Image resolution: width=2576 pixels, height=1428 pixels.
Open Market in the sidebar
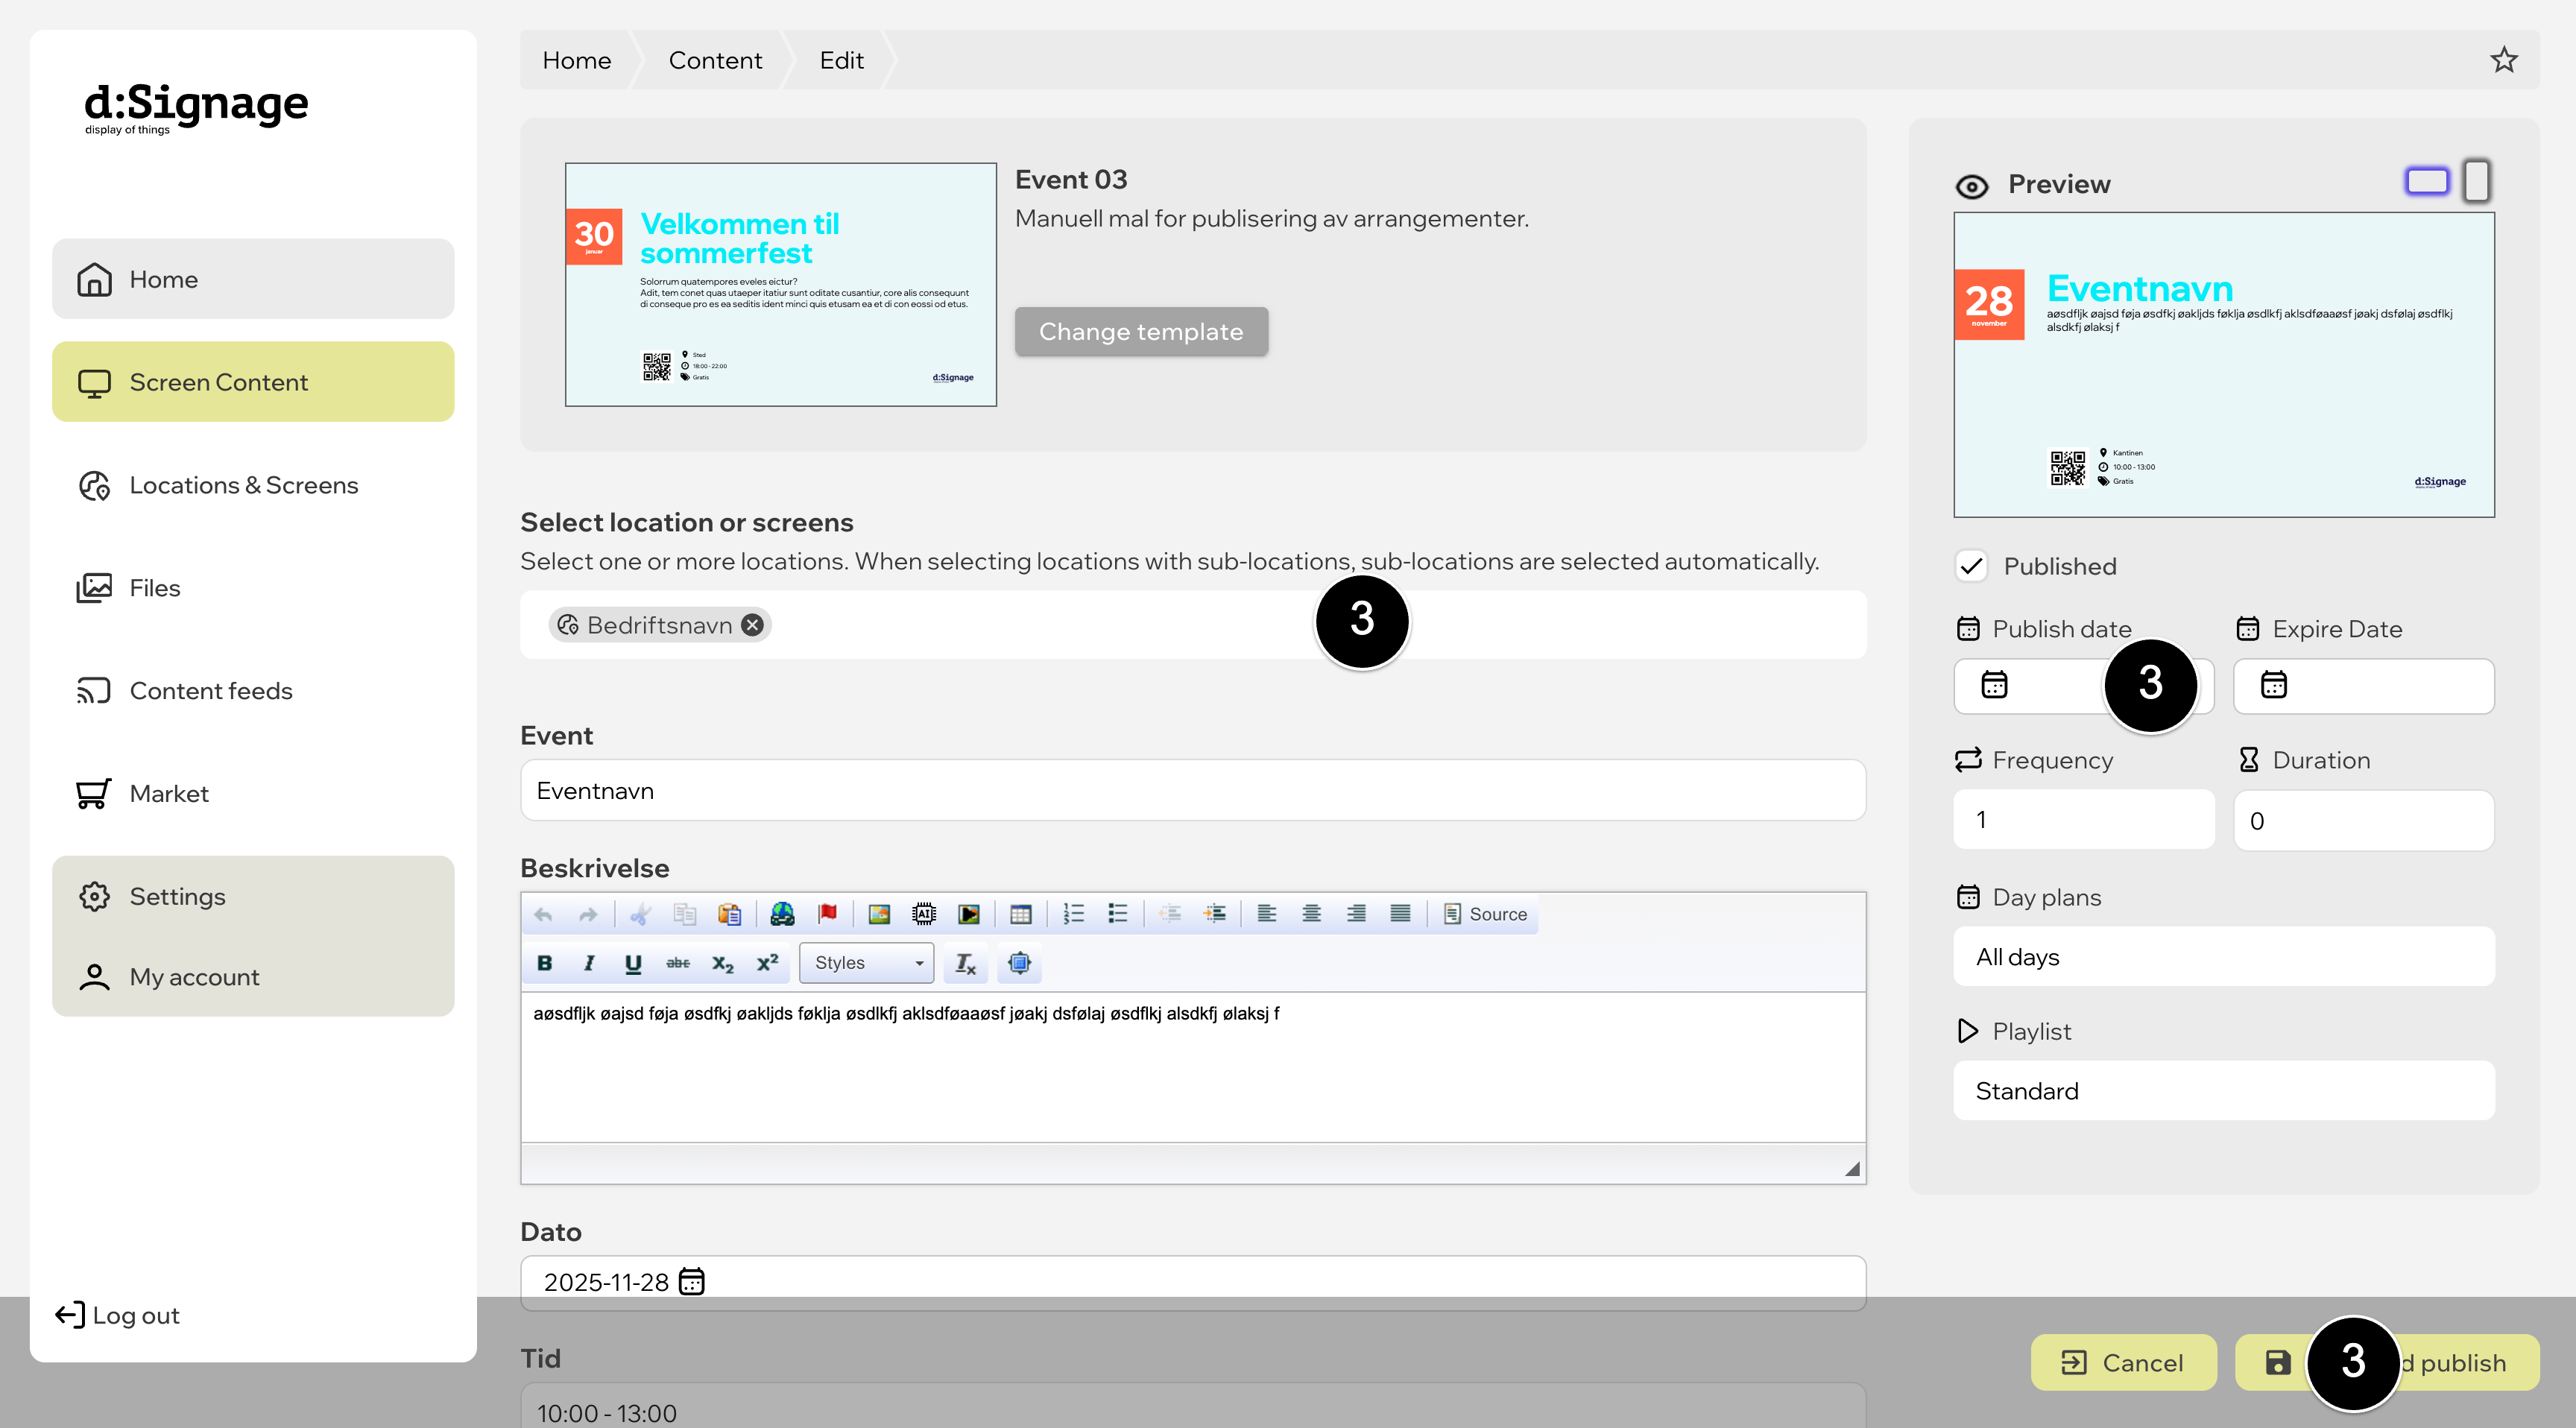tap(253, 794)
